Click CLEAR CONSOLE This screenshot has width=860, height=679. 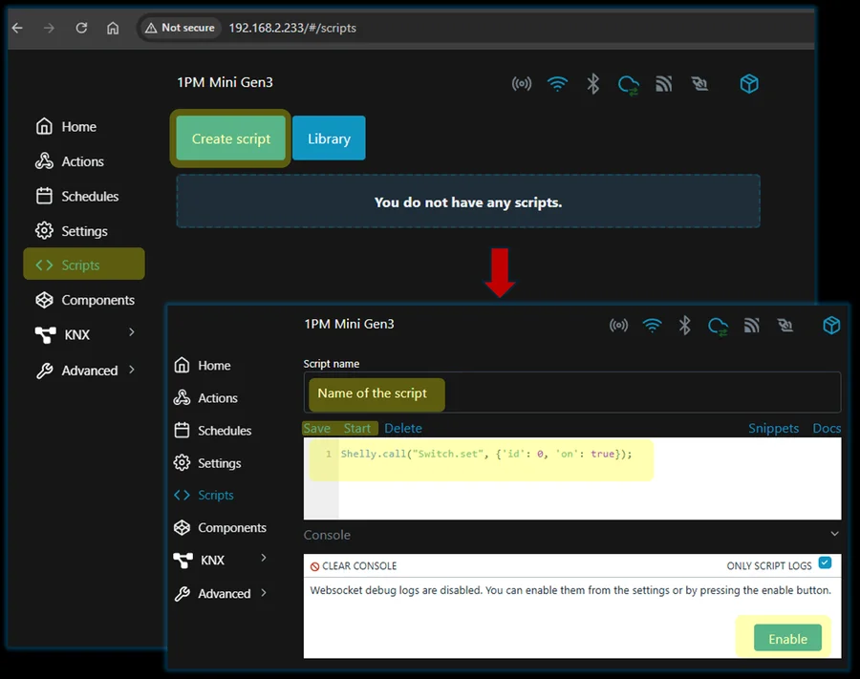(x=354, y=566)
